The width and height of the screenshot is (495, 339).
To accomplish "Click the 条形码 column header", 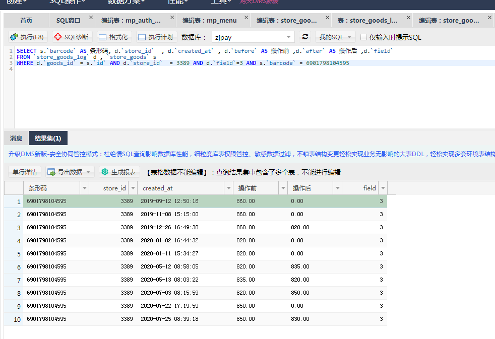I will 52,188.
